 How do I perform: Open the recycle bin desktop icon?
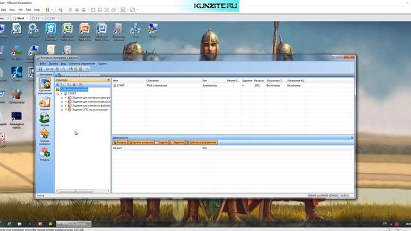[50, 31]
